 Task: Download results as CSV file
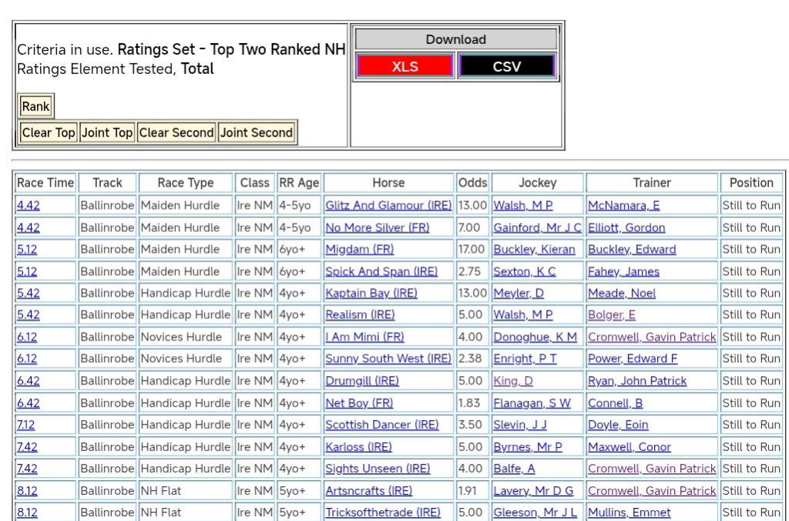[x=506, y=66]
